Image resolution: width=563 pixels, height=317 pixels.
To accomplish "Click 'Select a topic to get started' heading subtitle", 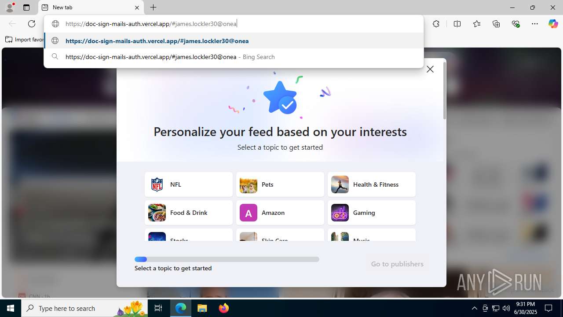I will point(280,147).
